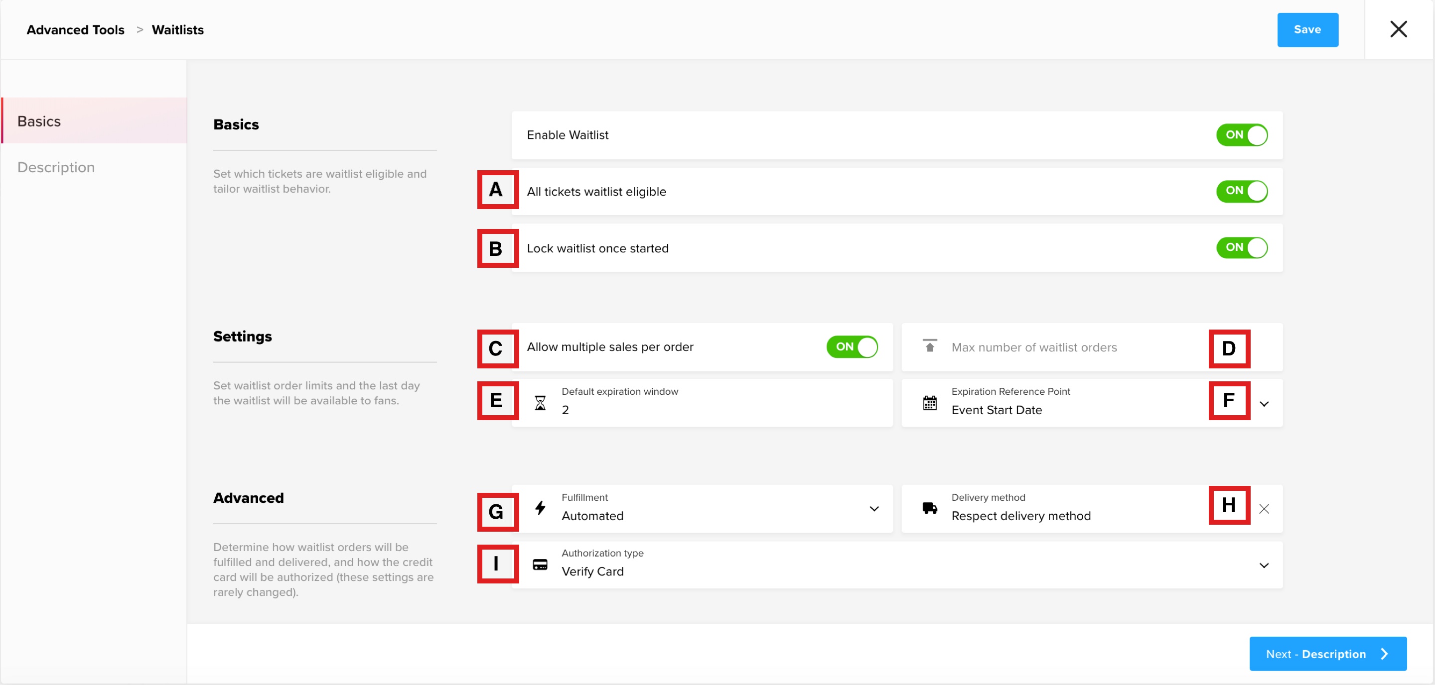
Task: Click the Save button
Action: coord(1307,29)
